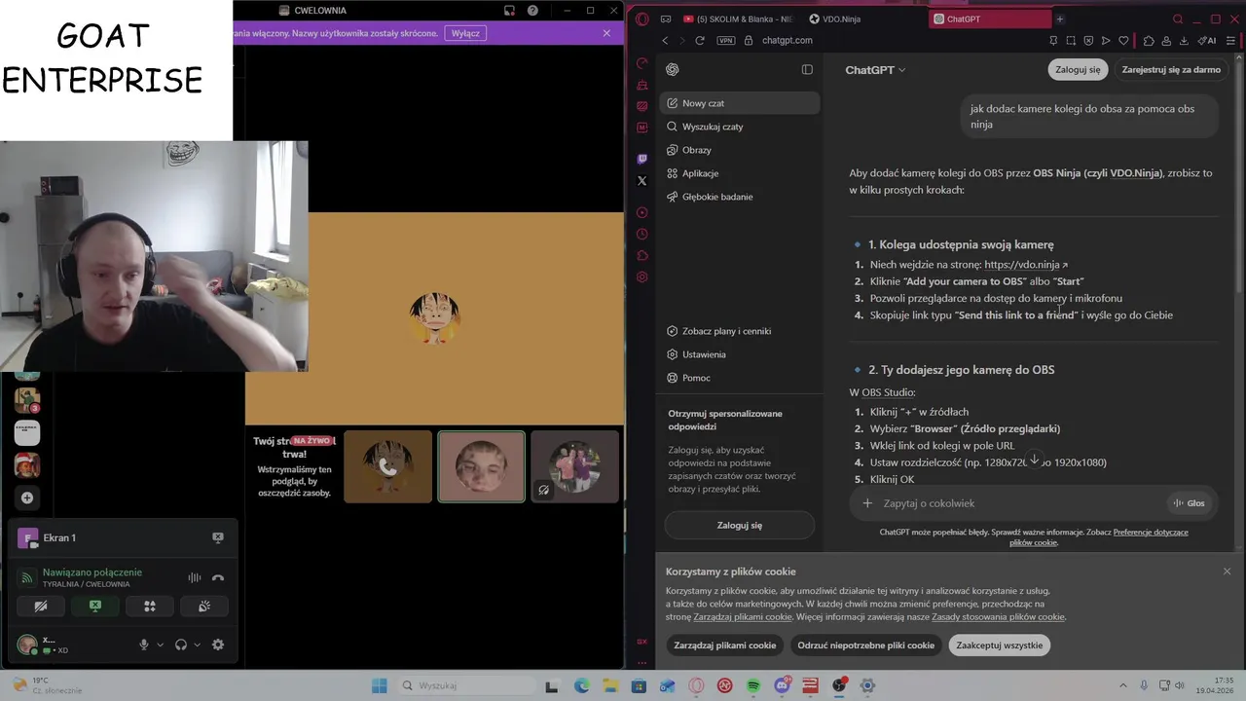
Task: Open the Santa hat Discord server
Action: pyautogui.click(x=27, y=464)
